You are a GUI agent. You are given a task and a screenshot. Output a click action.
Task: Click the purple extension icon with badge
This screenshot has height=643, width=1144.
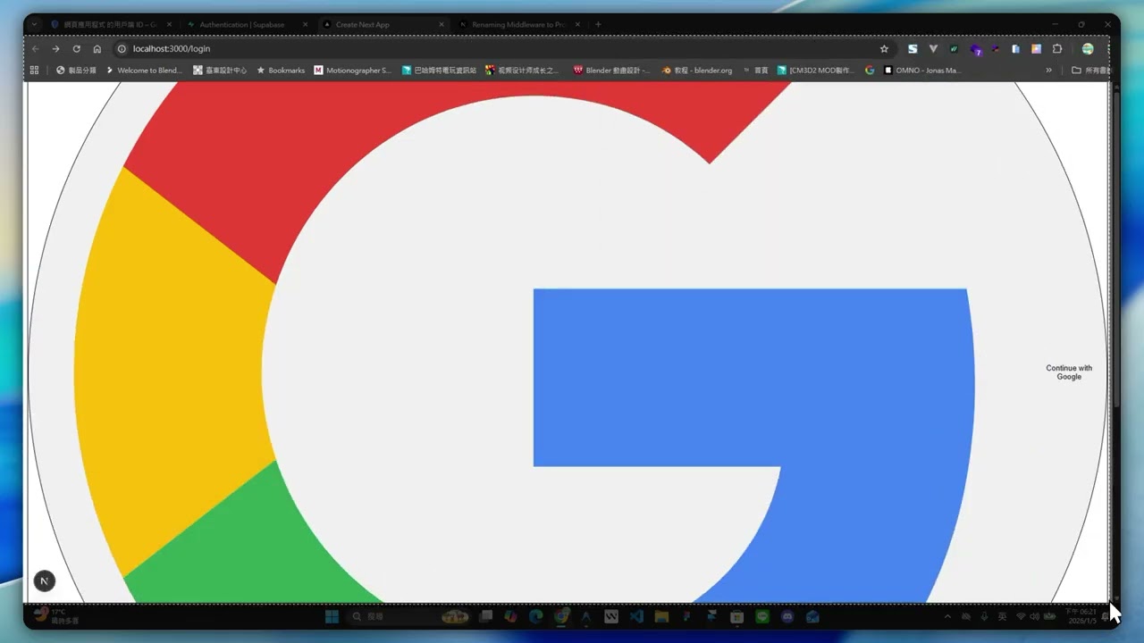[x=976, y=49]
